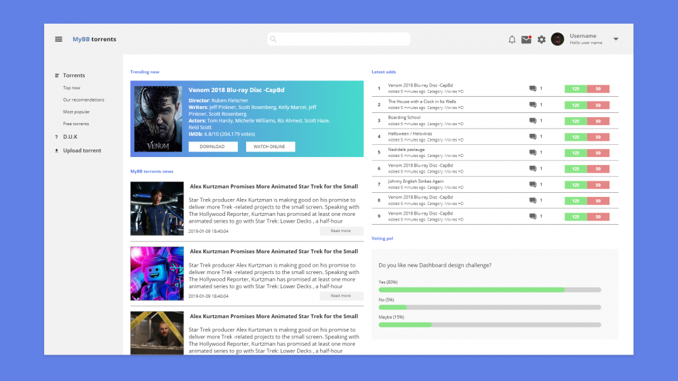Click comments icon on row 1 Venom
Screen dimensions: 678x381
(x=533, y=89)
